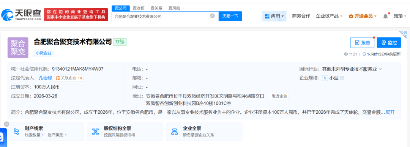Click the S scale badge icon
This screenshot has width=410, height=147.
[x=325, y=78]
